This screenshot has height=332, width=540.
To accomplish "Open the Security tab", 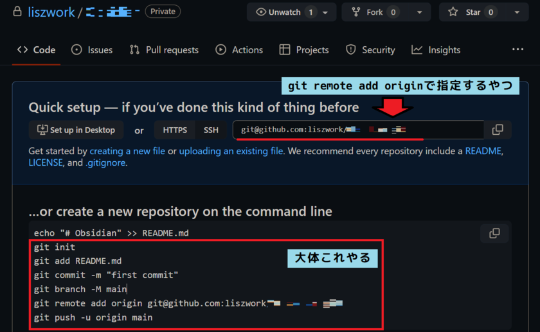I will pos(370,50).
